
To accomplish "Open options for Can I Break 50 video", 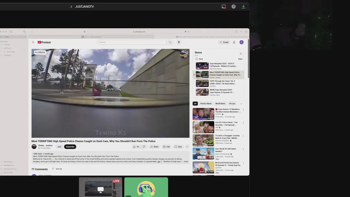I will tap(243, 149).
